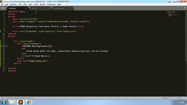Click the div class="card" line
Image resolution: width=187 pixels, height=105 pixels.
click(x=24, y=41)
